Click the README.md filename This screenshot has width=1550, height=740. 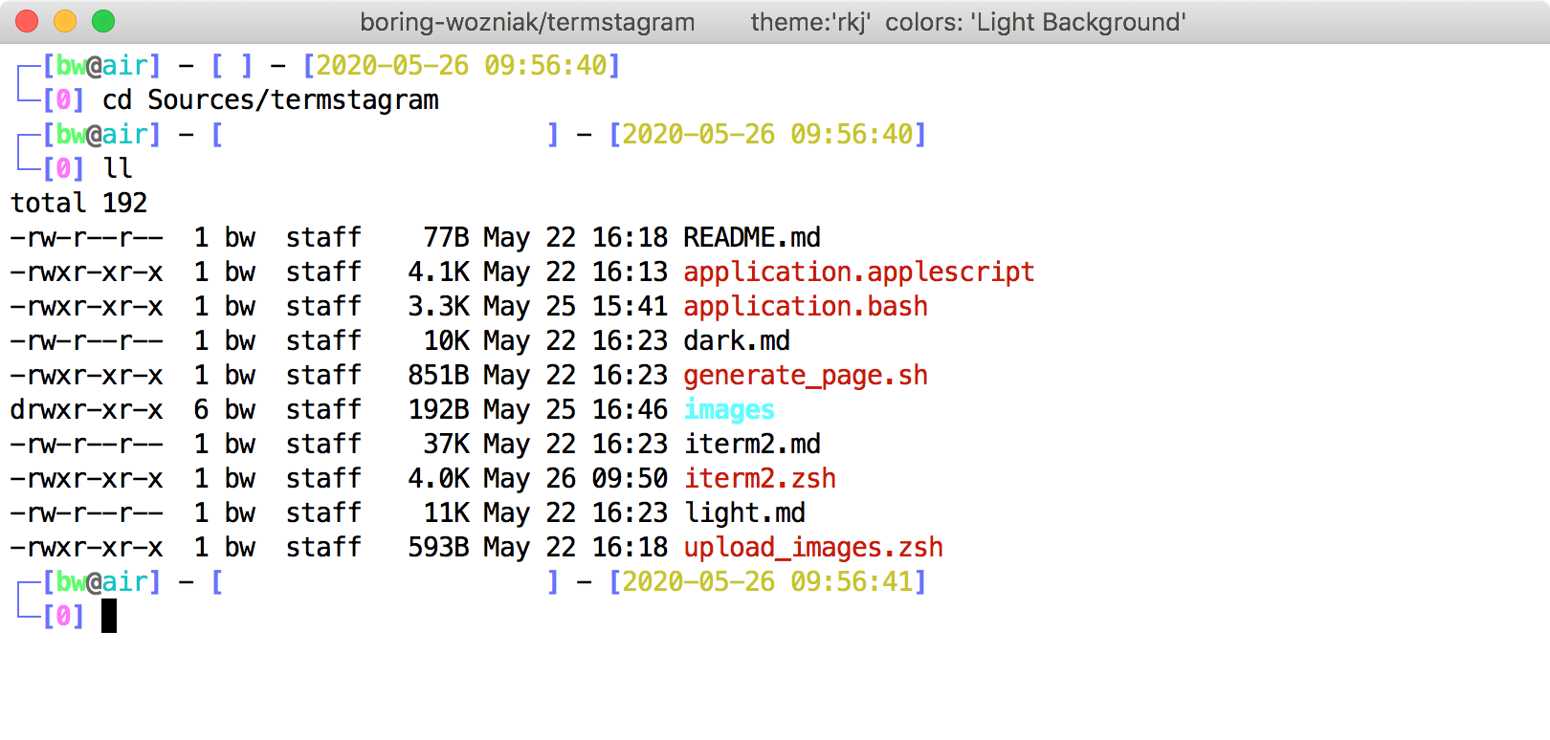point(752,237)
